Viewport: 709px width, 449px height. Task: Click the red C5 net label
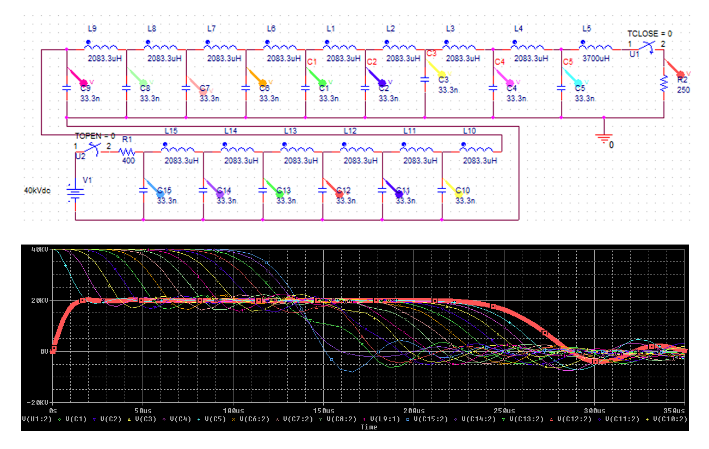tap(568, 62)
